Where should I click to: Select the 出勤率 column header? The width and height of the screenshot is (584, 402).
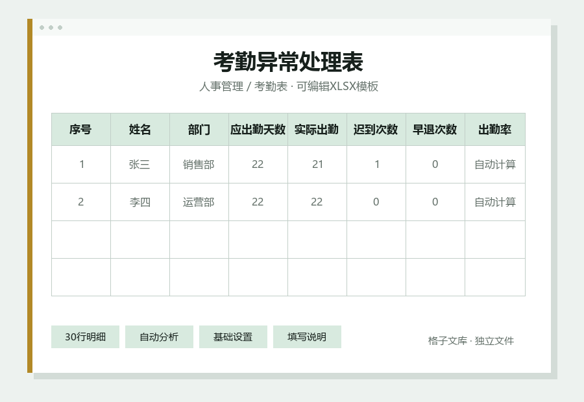(495, 129)
